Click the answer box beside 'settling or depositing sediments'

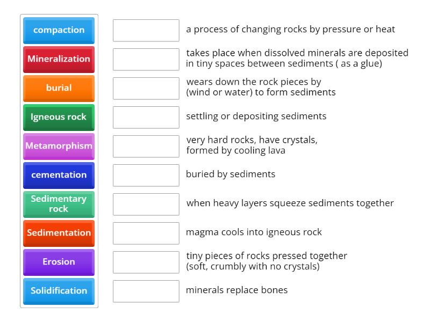(x=146, y=117)
